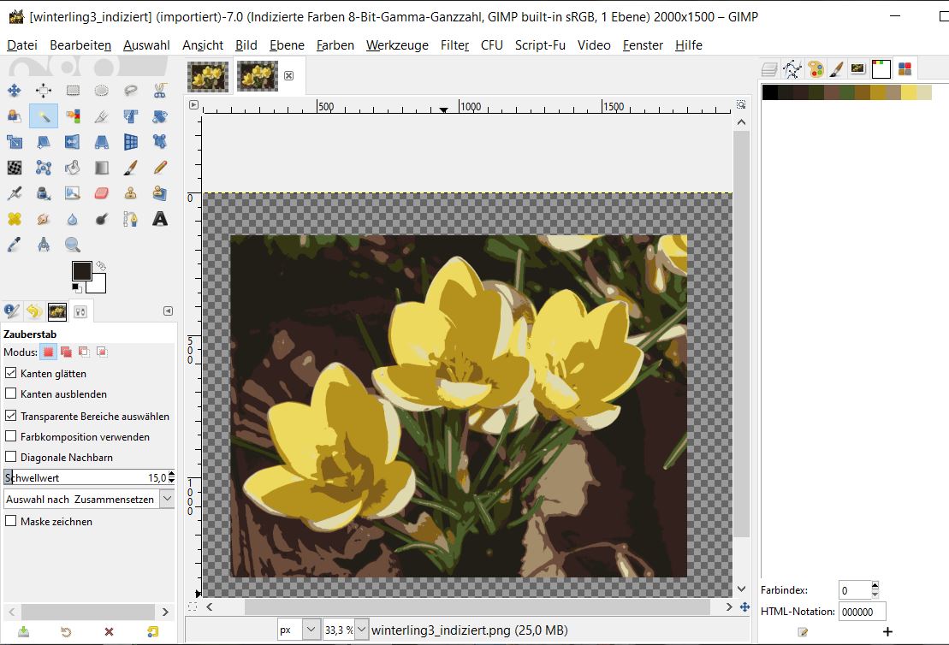Pick the bright yellow colormap swatch
The height and width of the screenshot is (645, 949).
[908, 92]
